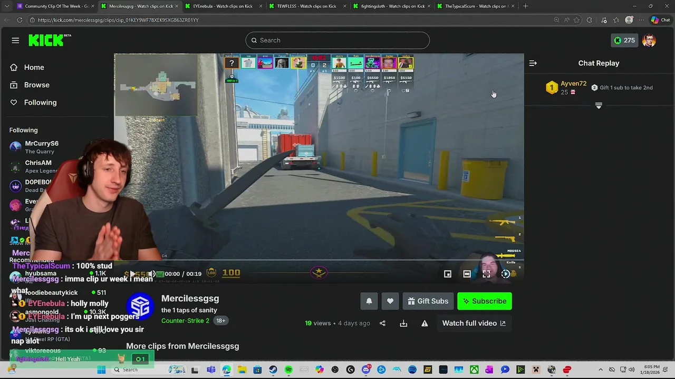Image resolution: width=675 pixels, height=379 pixels.
Task: Open Copilot Chat button
Action: point(660,20)
